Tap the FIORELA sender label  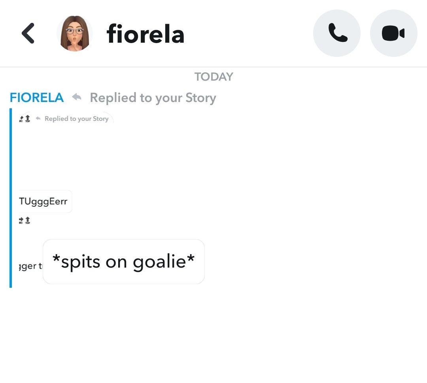pos(37,98)
